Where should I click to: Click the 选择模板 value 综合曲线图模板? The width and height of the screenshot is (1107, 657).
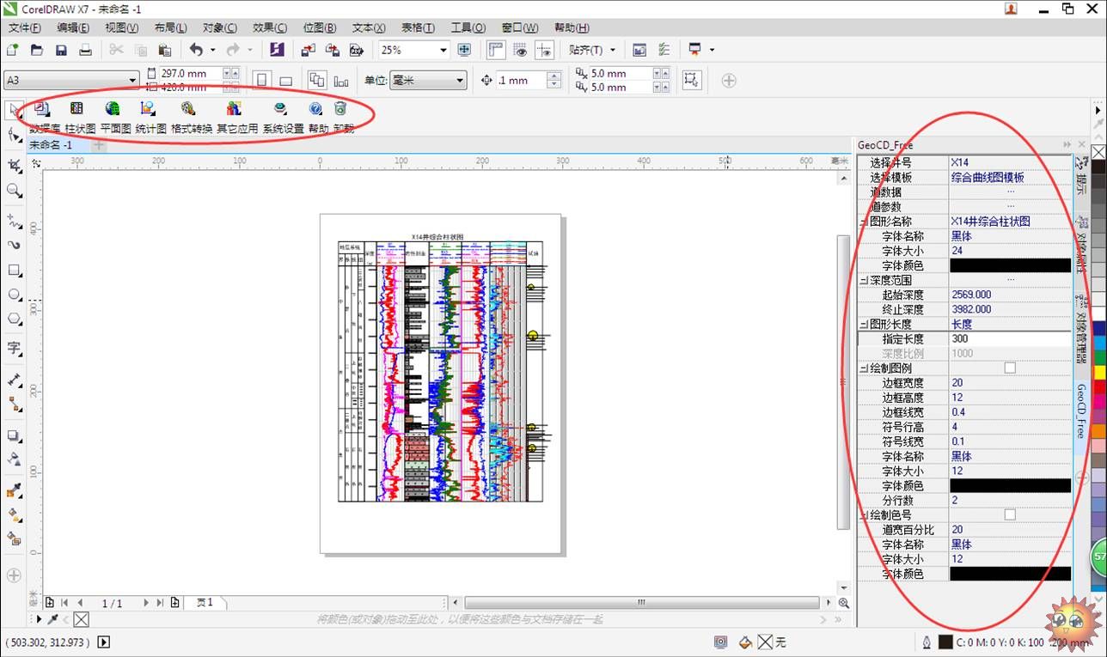click(988, 177)
